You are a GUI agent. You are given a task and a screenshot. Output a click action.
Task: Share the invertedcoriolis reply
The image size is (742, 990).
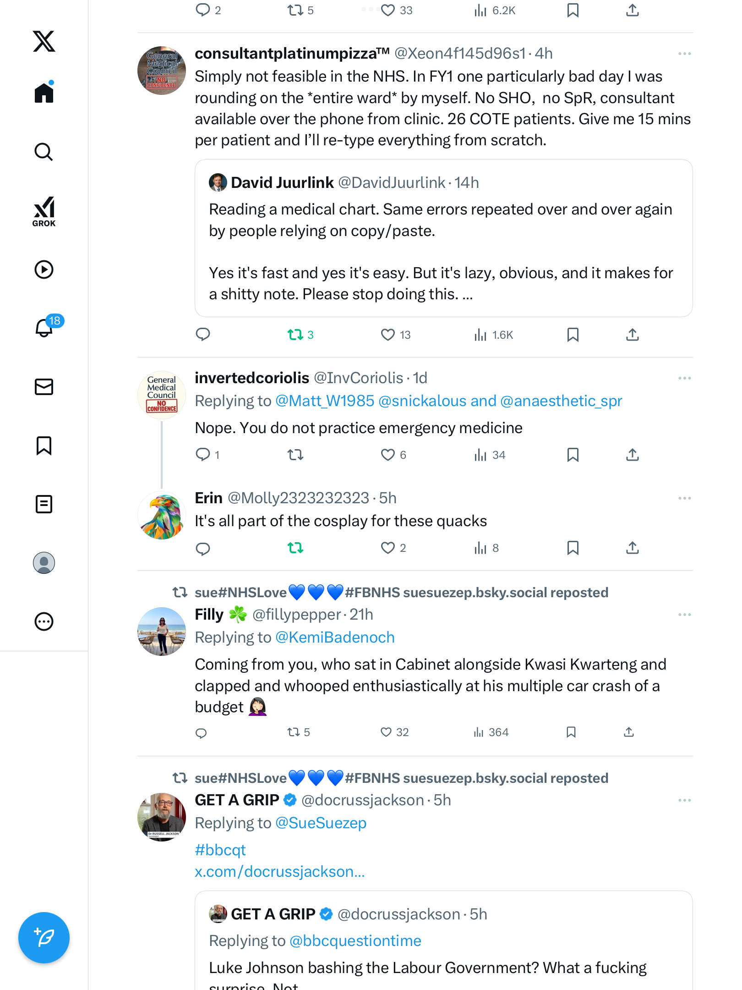coord(632,455)
